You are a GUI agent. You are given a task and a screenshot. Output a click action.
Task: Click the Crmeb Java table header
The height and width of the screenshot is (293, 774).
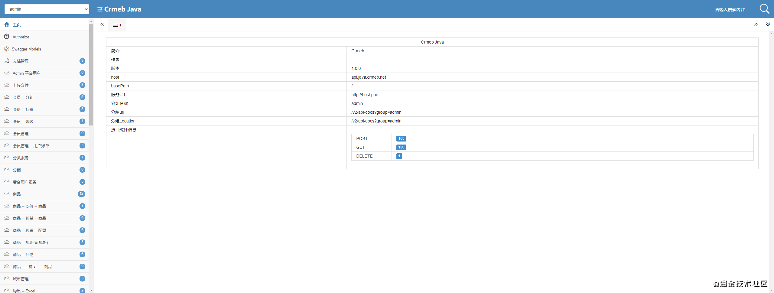coord(432,42)
